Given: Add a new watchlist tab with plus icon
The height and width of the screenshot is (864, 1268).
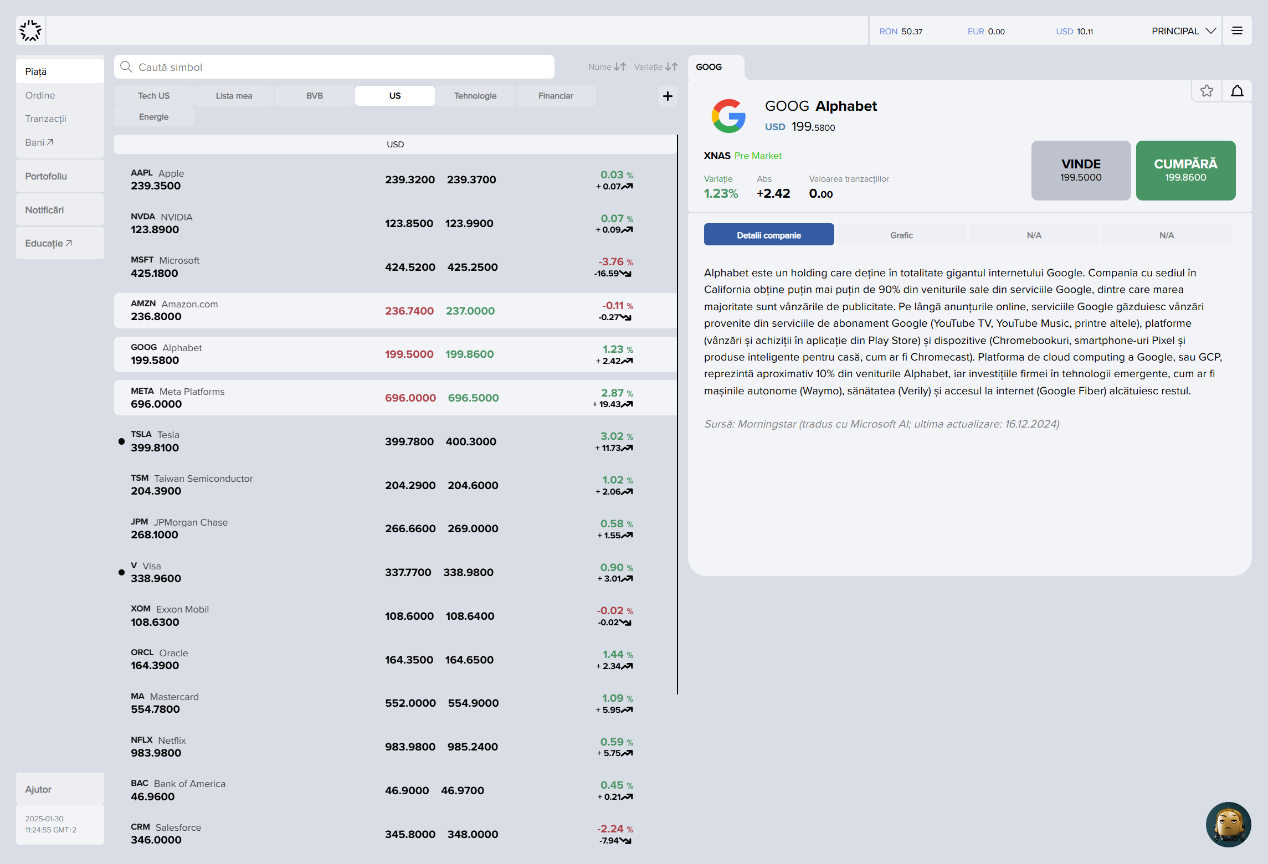Looking at the screenshot, I should 668,96.
